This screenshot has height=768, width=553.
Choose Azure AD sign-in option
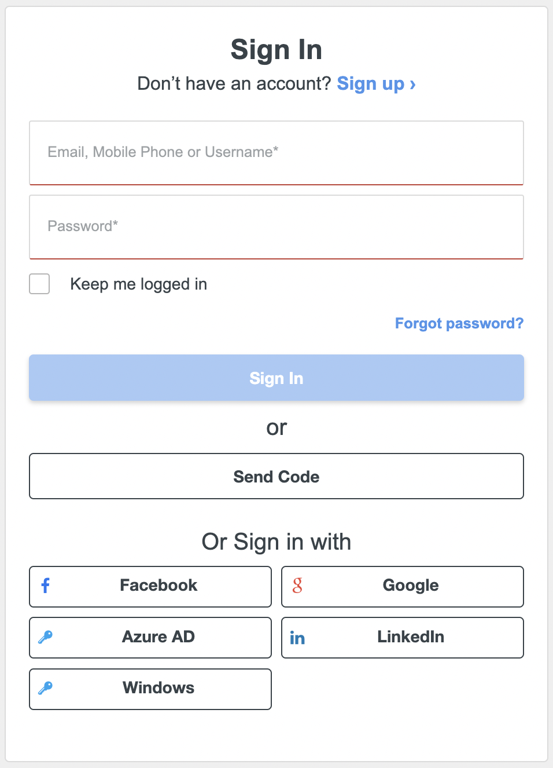point(150,638)
